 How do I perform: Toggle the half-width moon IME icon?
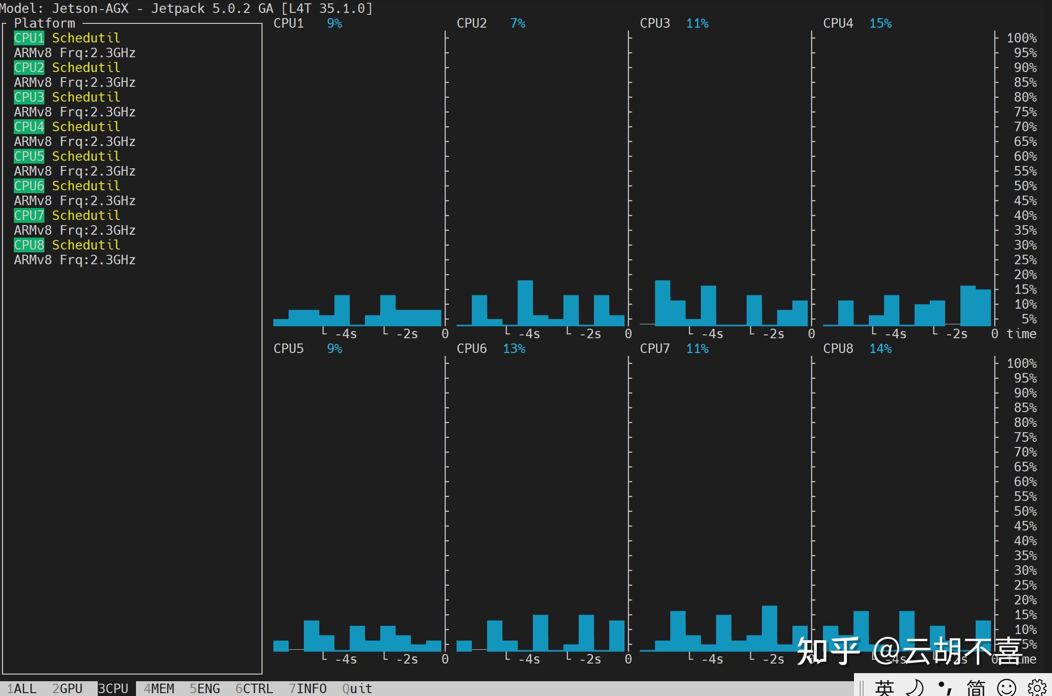point(914,687)
